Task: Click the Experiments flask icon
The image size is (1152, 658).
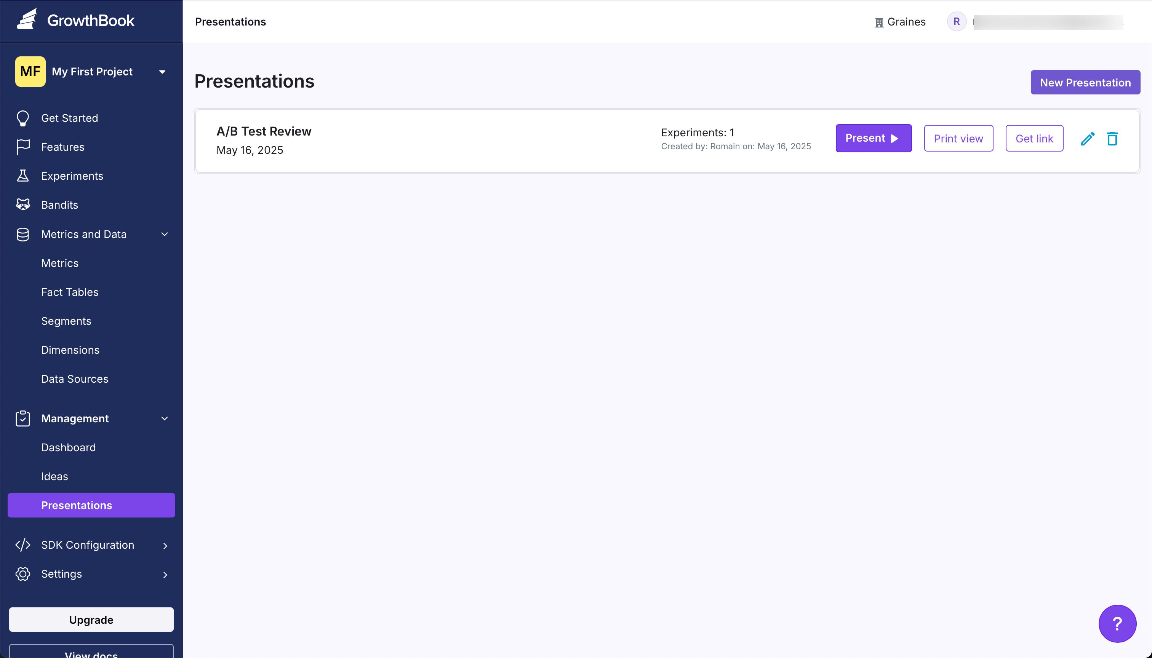Action: coord(22,176)
